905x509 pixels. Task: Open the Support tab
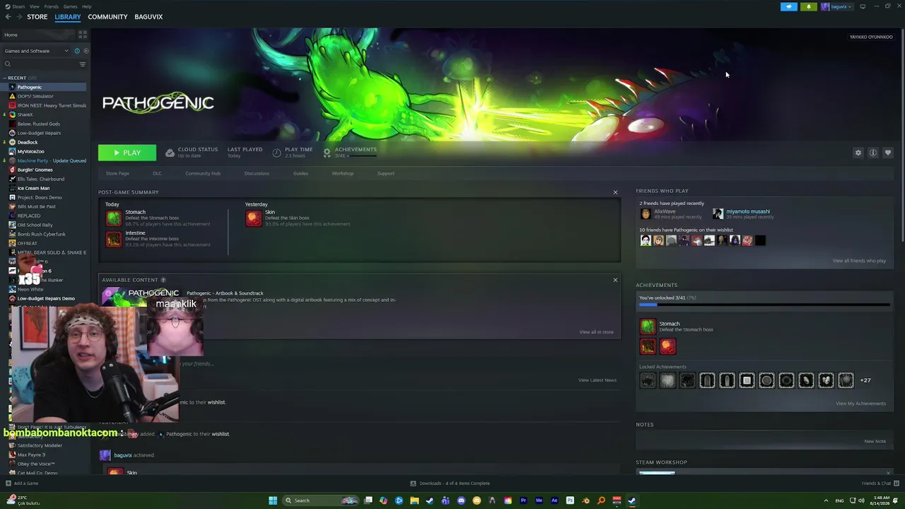point(386,173)
